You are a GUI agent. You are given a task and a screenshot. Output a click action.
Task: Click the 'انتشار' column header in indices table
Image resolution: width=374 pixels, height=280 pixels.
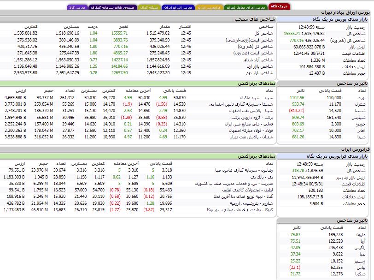point(185,27)
